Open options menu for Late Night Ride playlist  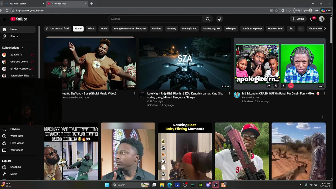pyautogui.click(x=229, y=94)
